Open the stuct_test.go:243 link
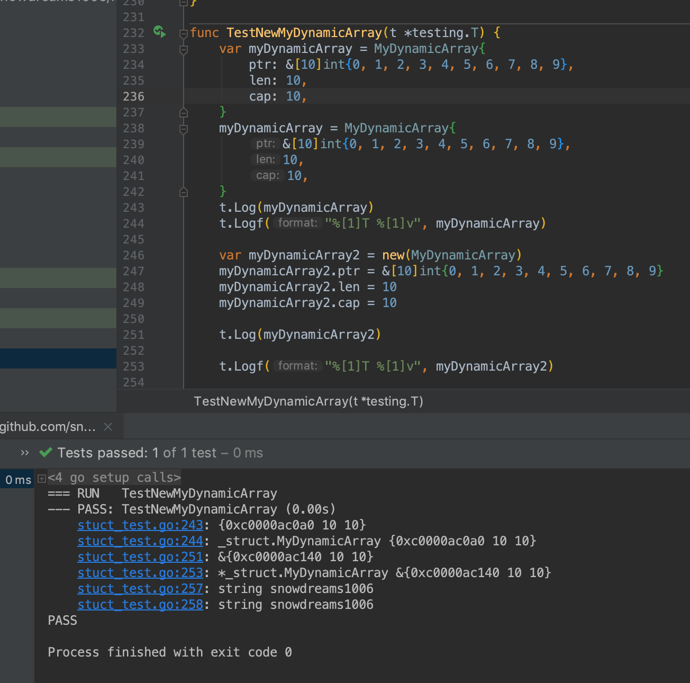Image resolution: width=690 pixels, height=683 pixels. point(140,525)
